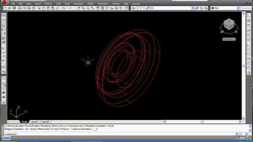Click the Paste clipboard icon
253x142 pixels.
click(x=48, y=8)
